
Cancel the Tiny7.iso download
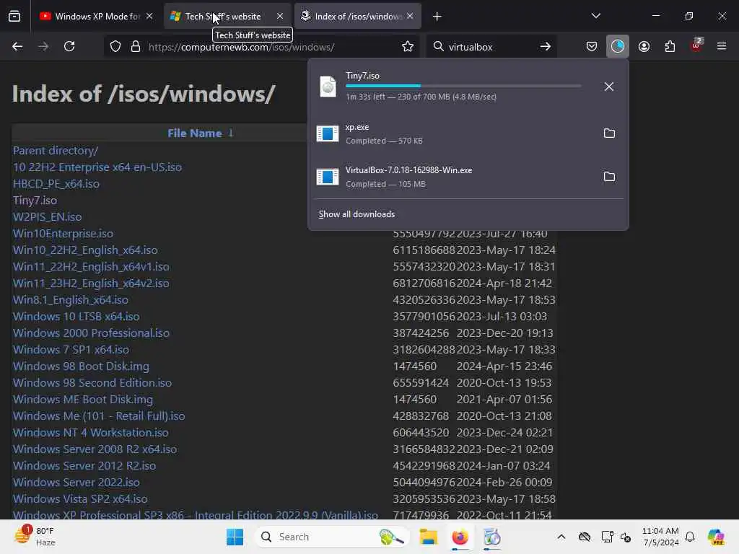coord(609,87)
